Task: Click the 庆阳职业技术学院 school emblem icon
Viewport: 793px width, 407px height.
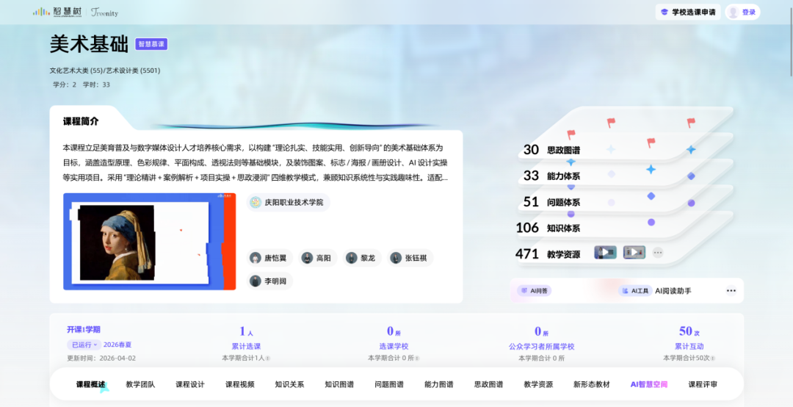Action: [x=256, y=202]
